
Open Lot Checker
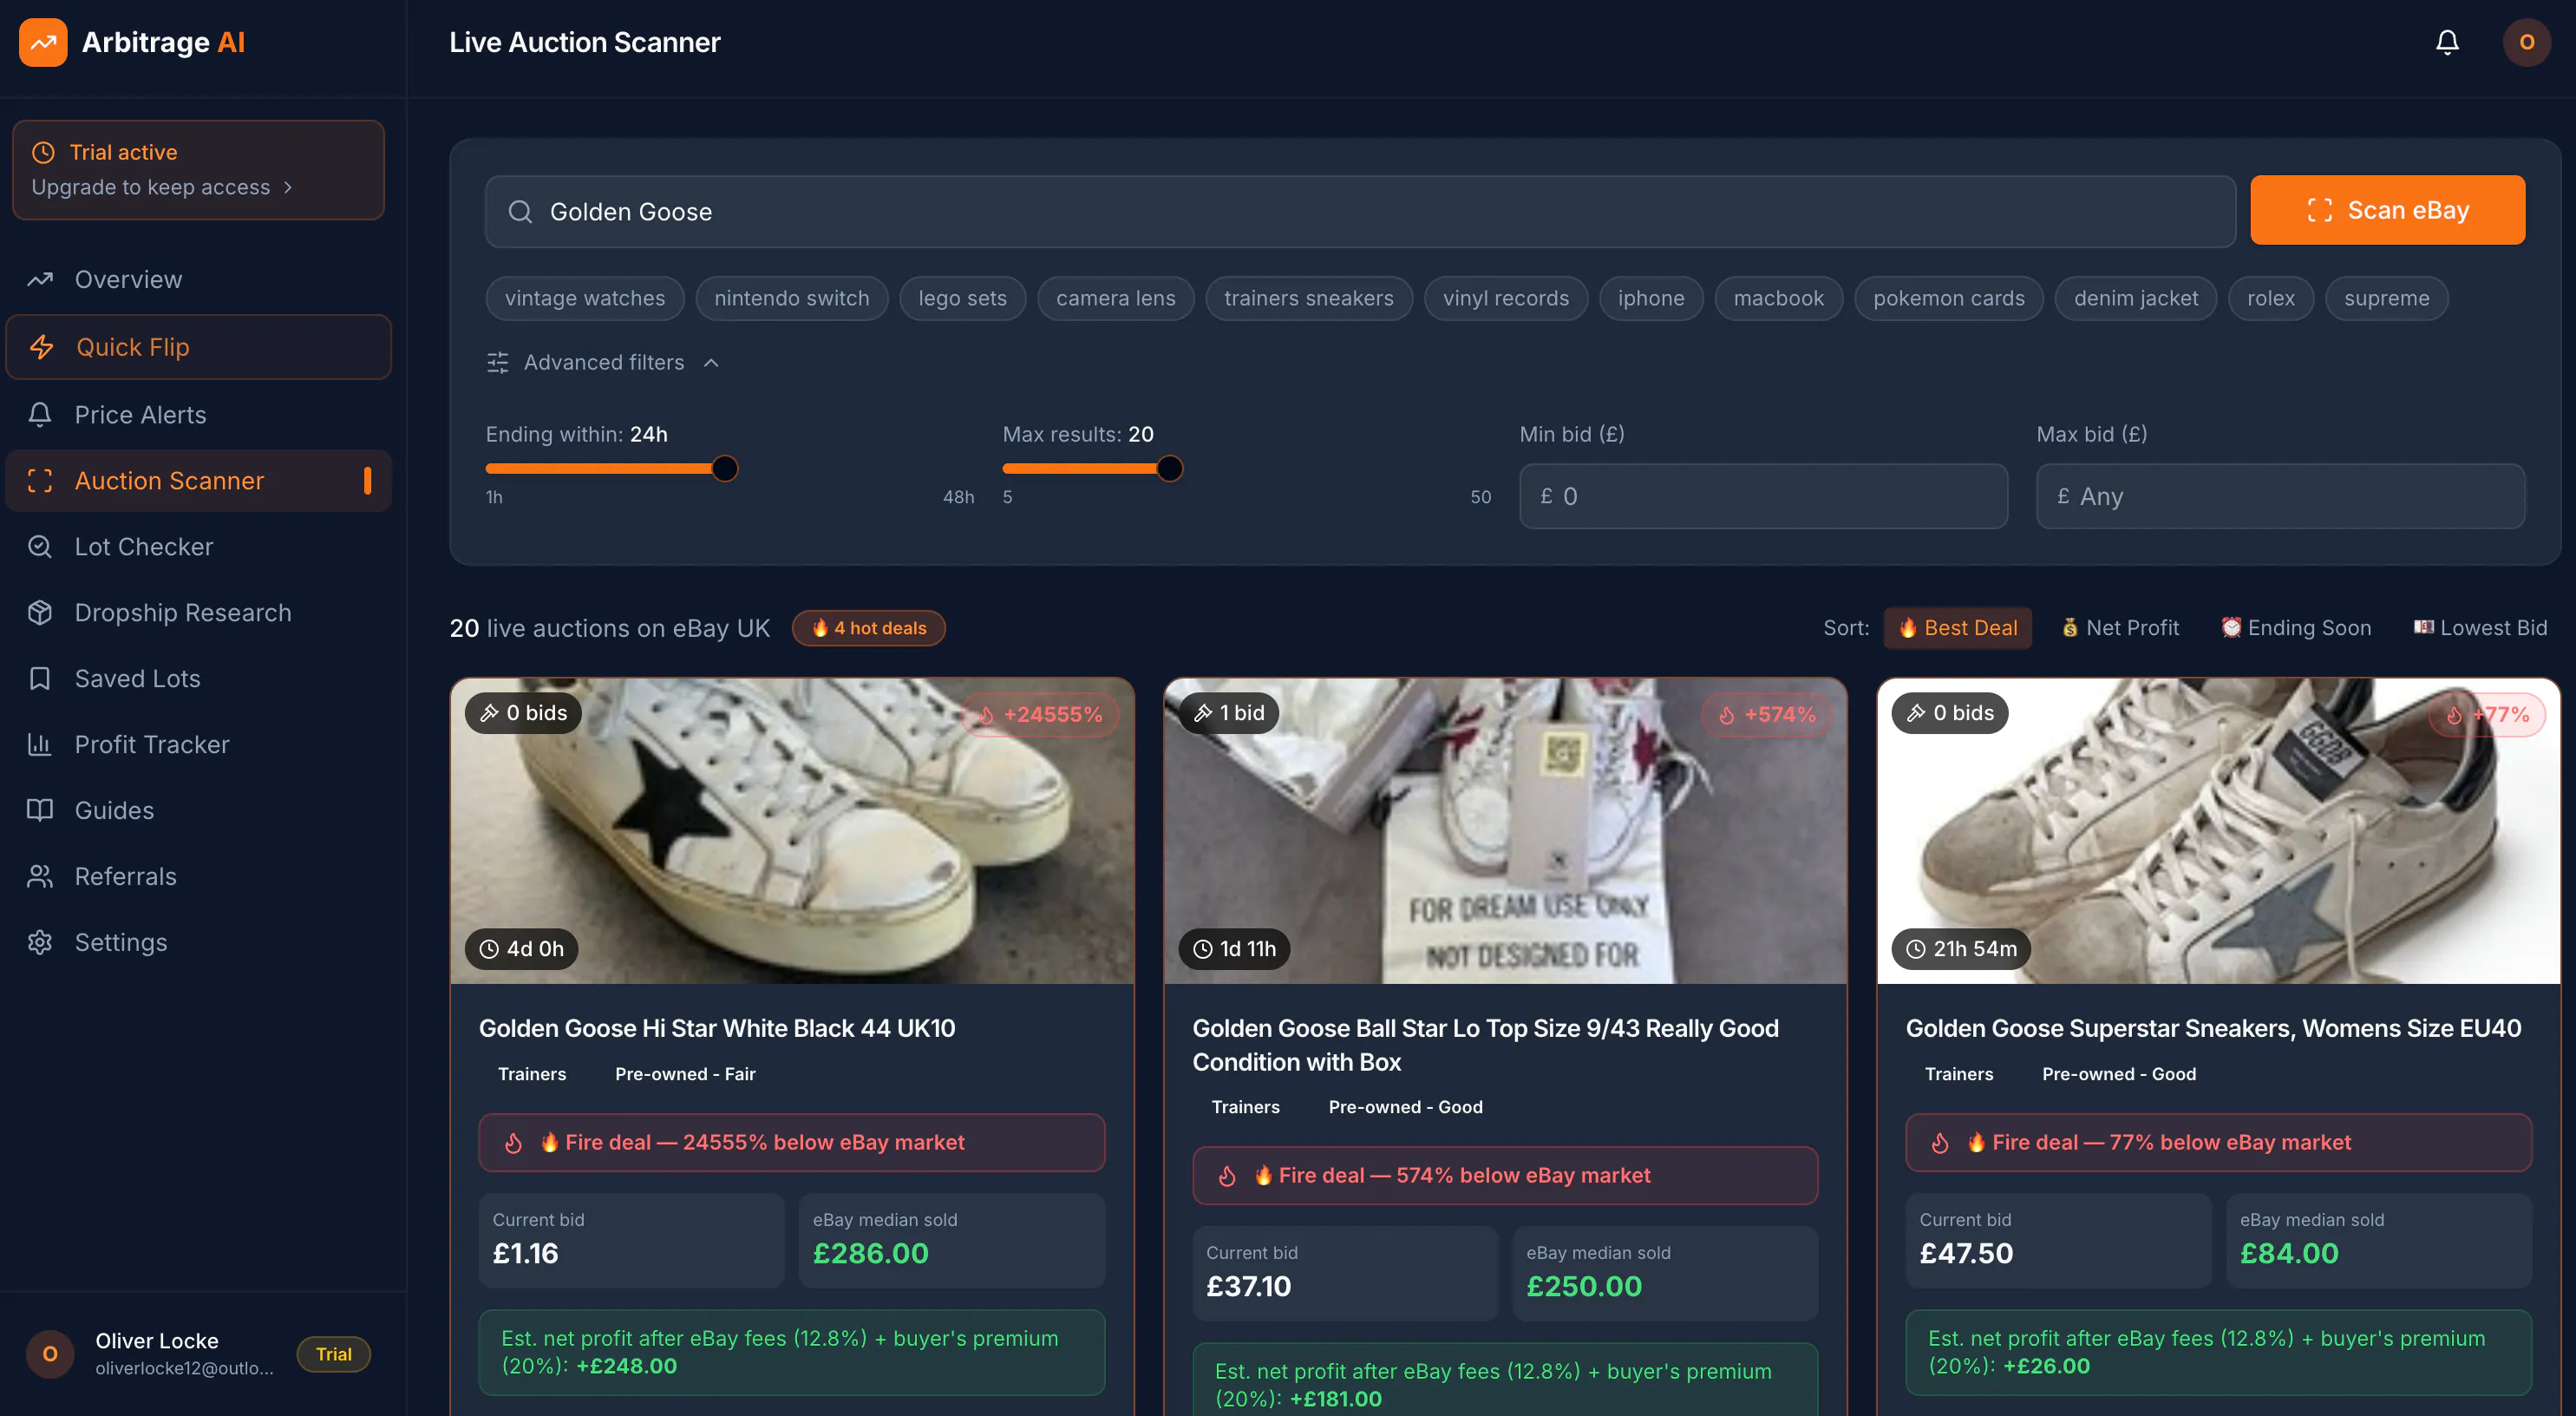point(198,547)
